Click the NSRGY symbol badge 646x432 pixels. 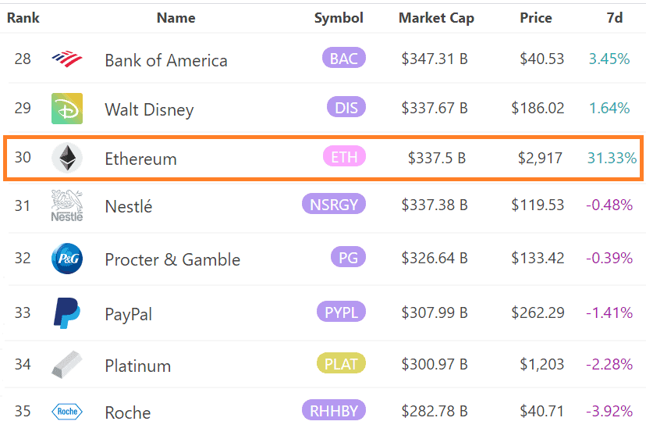pos(334,205)
